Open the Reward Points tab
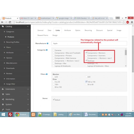The height and width of the screenshot is (134, 134). (x=43, y=35)
